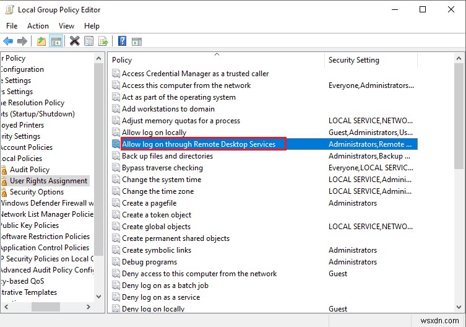
Task: Open the File menu
Action: tap(12, 26)
